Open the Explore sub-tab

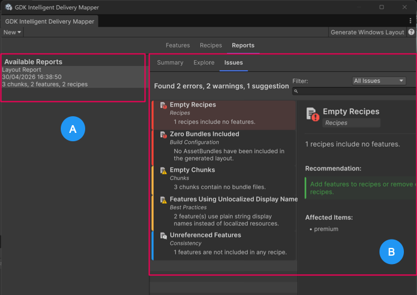point(204,63)
